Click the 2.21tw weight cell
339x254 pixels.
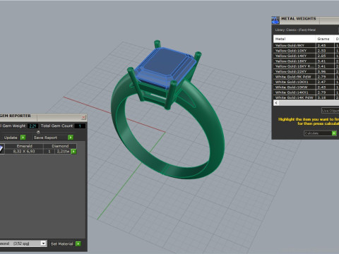coord(63,151)
